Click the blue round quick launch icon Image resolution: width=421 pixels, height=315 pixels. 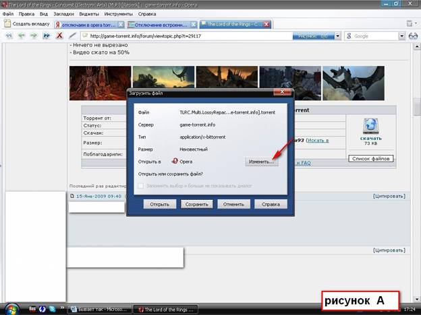(42, 309)
